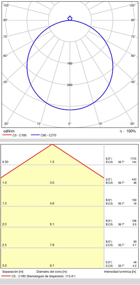
Task: Click illuminance value 1733
Action: (x=133, y=159)
